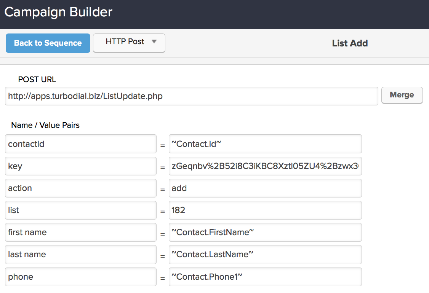Click the ~Contact.LastName~ value field

[x=265, y=255]
